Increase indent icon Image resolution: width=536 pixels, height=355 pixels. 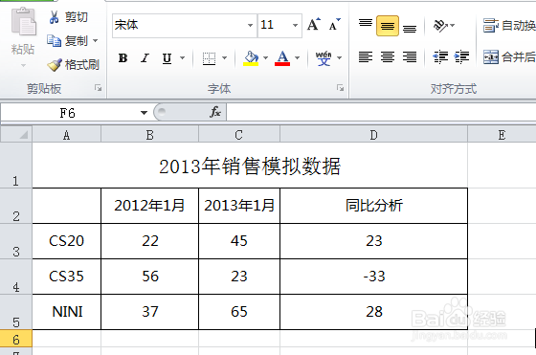[461, 56]
